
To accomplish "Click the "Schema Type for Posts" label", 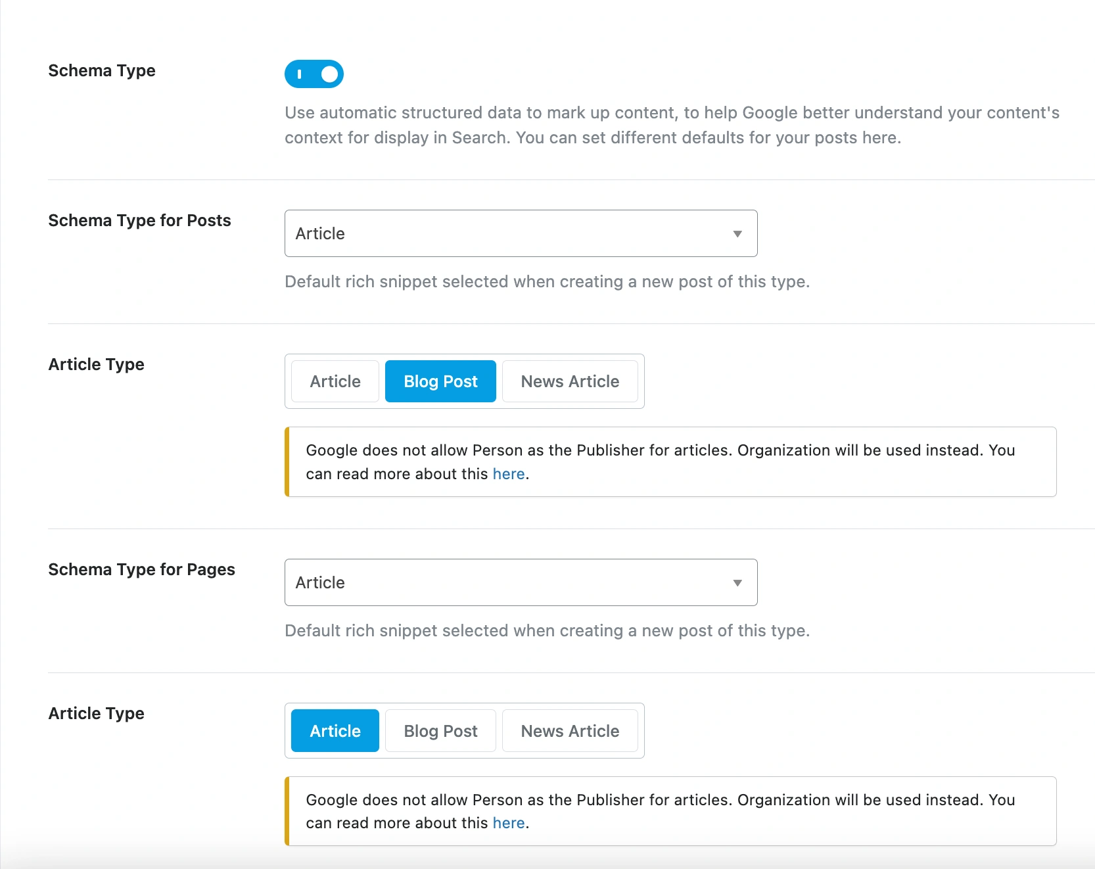I will click(139, 220).
